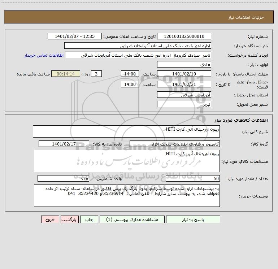The width and height of the screenshot is (278, 269).
Task: Click the چاپ print button
Action: (89, 220)
